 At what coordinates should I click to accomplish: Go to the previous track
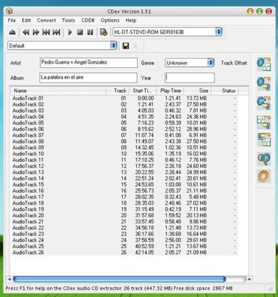click(46, 32)
